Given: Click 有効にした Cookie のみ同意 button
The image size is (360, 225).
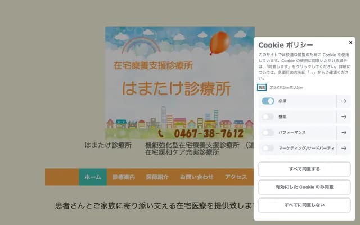Looking at the screenshot, I should 304,187.
